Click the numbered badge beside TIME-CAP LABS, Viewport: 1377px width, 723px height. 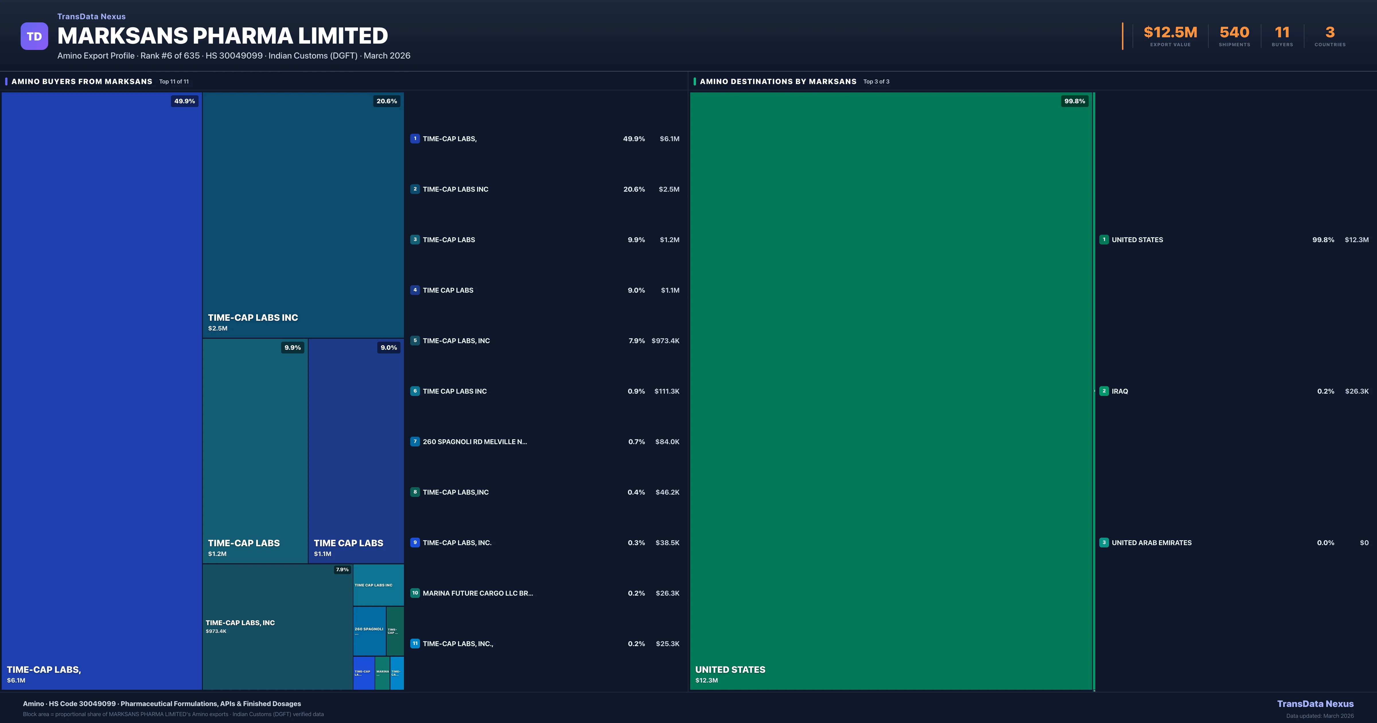click(415, 139)
